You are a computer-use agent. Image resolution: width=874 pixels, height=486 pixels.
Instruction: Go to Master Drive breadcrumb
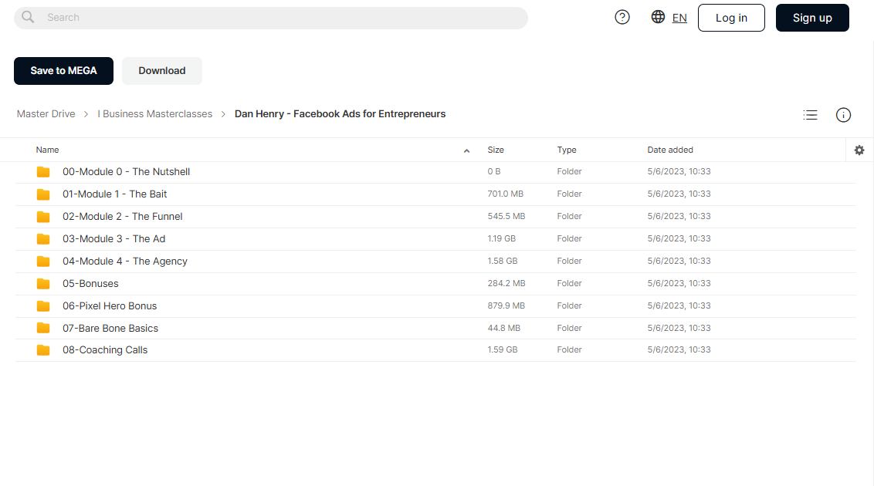[x=46, y=113]
